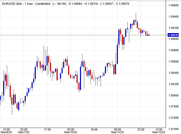Select the 09:00 Mar/11/25 time label

[x=117, y=131]
